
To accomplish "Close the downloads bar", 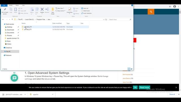I will point(179,94).
